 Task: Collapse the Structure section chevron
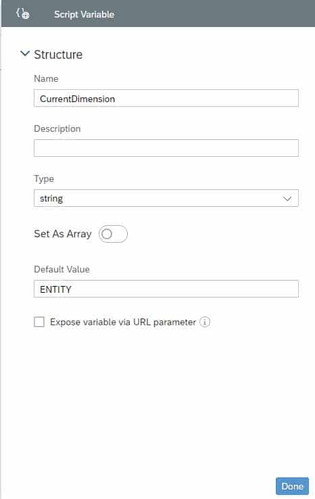point(25,54)
